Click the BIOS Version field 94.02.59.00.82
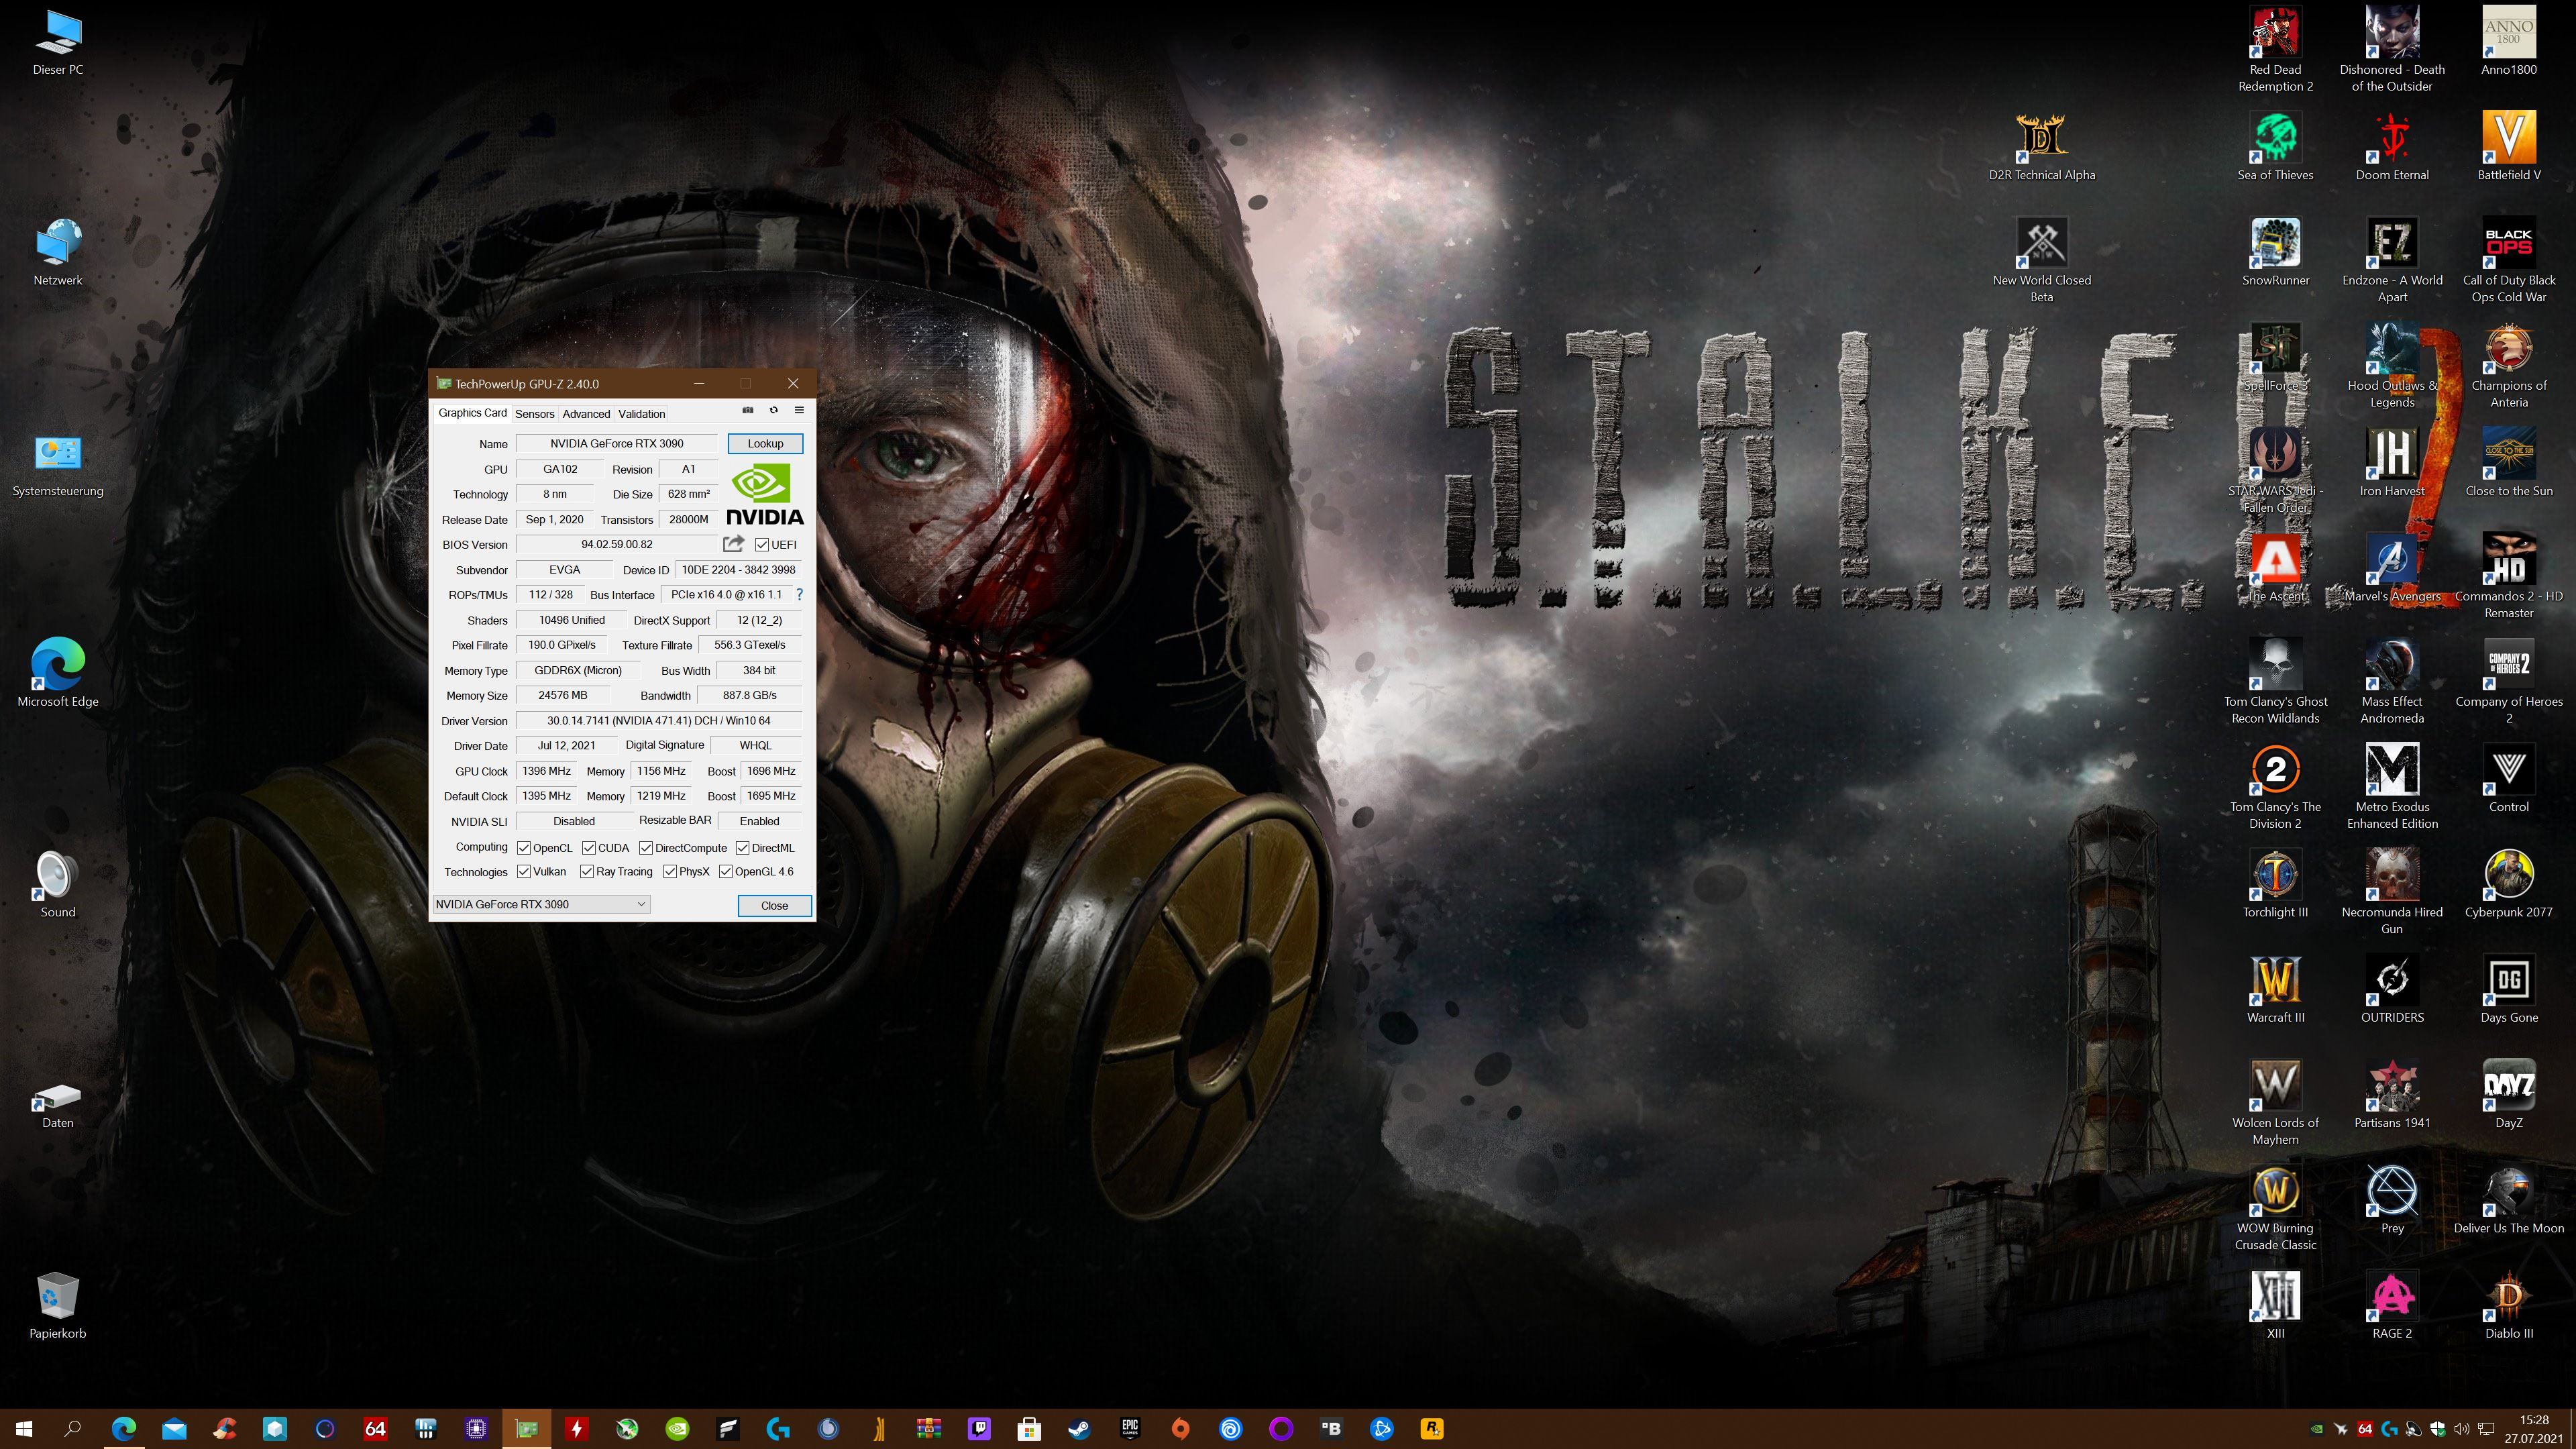This screenshot has width=2576, height=1449. pos(617,544)
